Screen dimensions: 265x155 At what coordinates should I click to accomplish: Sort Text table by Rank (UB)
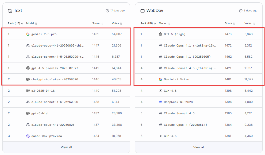(16, 23)
